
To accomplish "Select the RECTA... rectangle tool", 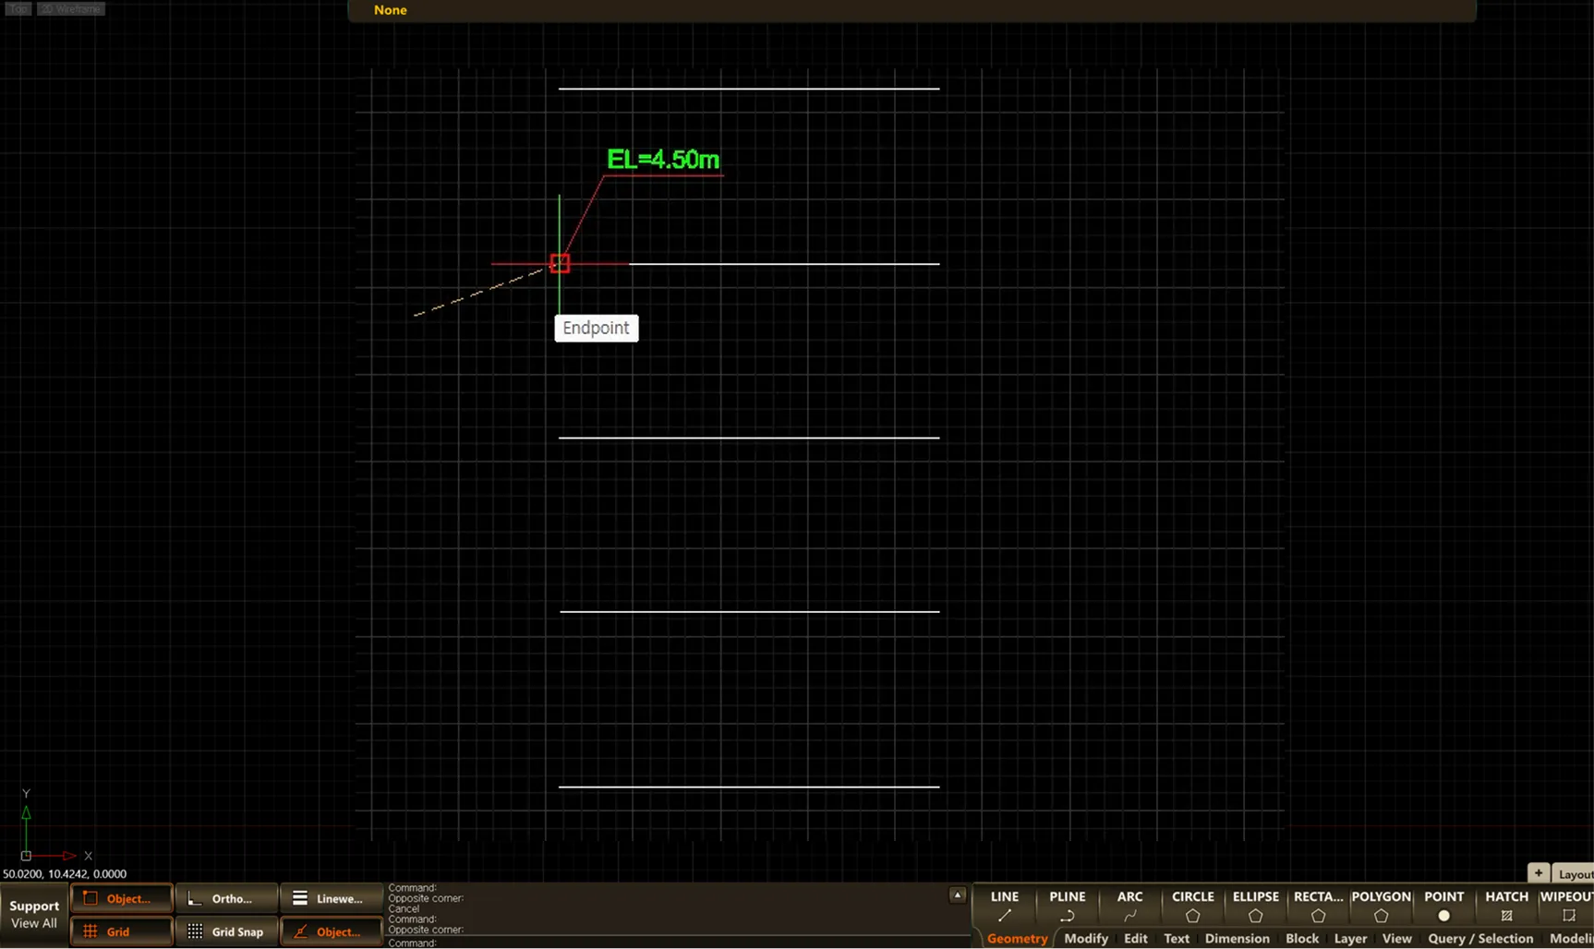I will pyautogui.click(x=1318, y=906).
